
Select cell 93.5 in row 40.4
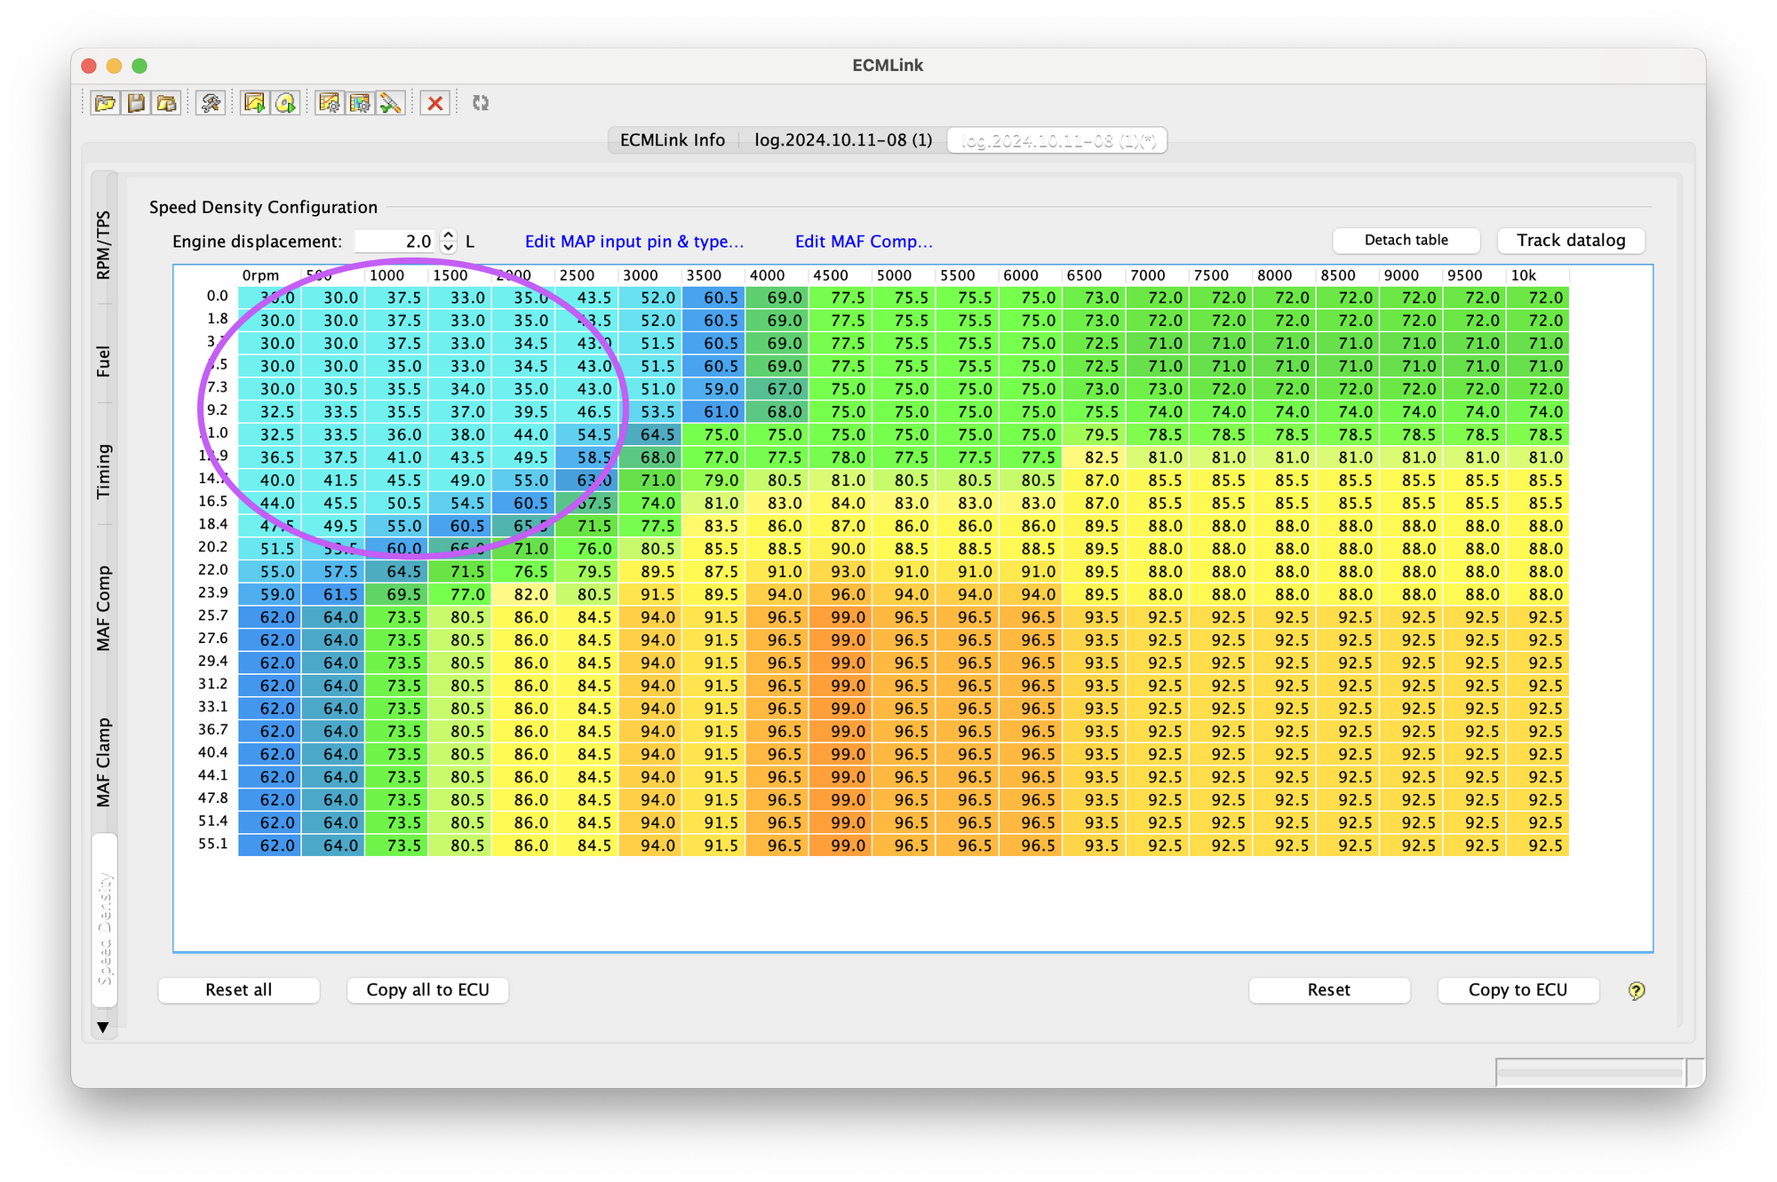point(1094,754)
